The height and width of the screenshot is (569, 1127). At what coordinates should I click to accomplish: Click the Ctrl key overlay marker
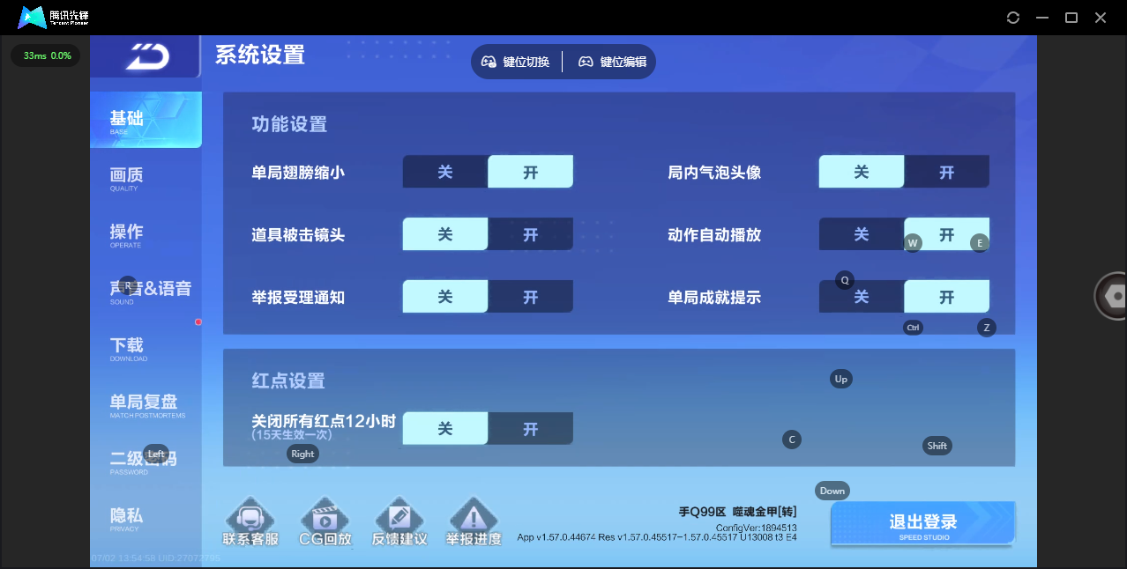913,328
